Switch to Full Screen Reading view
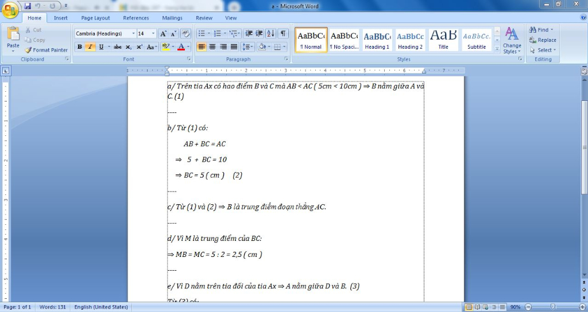588x312 pixels. click(477, 307)
